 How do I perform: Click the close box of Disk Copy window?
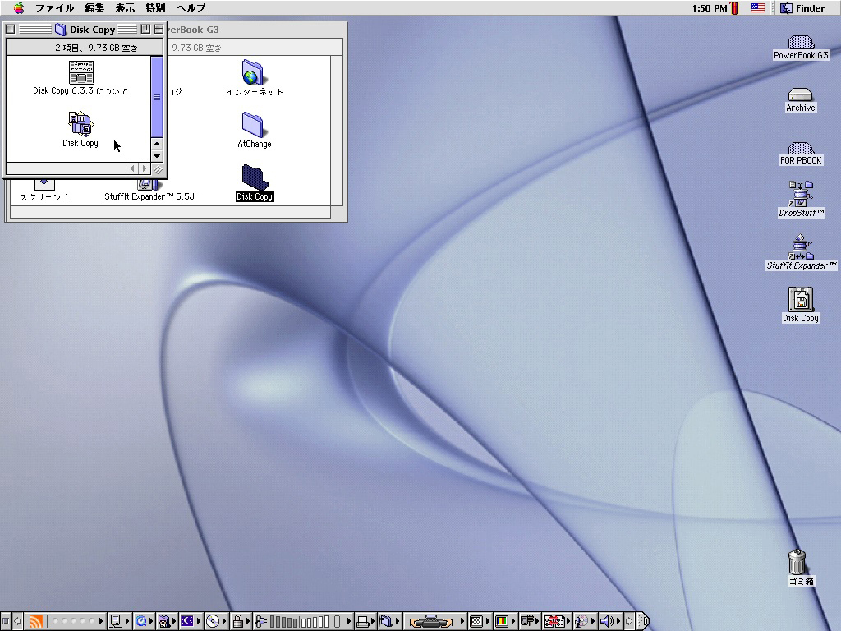point(10,29)
